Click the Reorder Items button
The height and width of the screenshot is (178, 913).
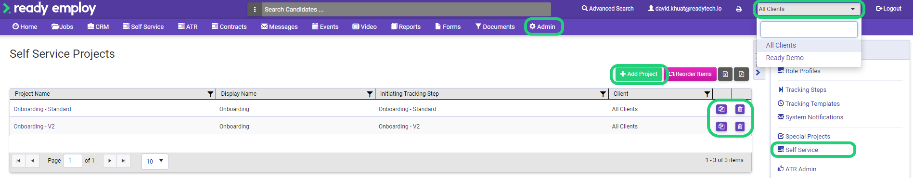point(690,74)
